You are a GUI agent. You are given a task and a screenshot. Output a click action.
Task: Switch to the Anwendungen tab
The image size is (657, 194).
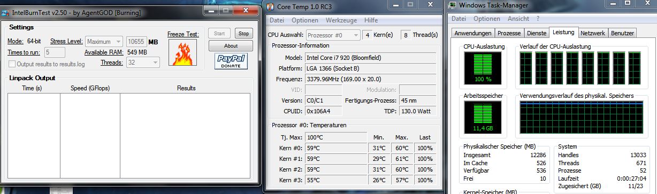(x=473, y=33)
